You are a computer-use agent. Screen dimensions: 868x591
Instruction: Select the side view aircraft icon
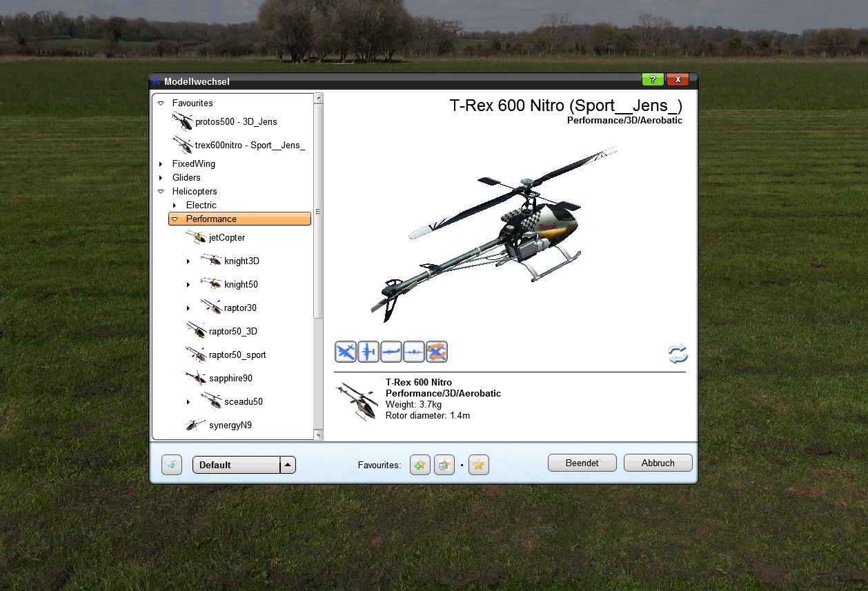tap(391, 352)
